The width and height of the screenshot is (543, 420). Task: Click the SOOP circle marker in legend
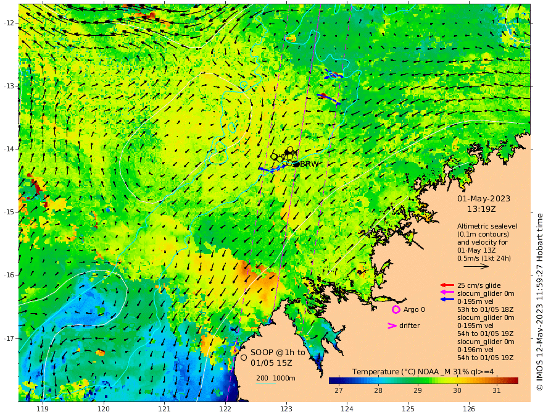pyautogui.click(x=244, y=358)
